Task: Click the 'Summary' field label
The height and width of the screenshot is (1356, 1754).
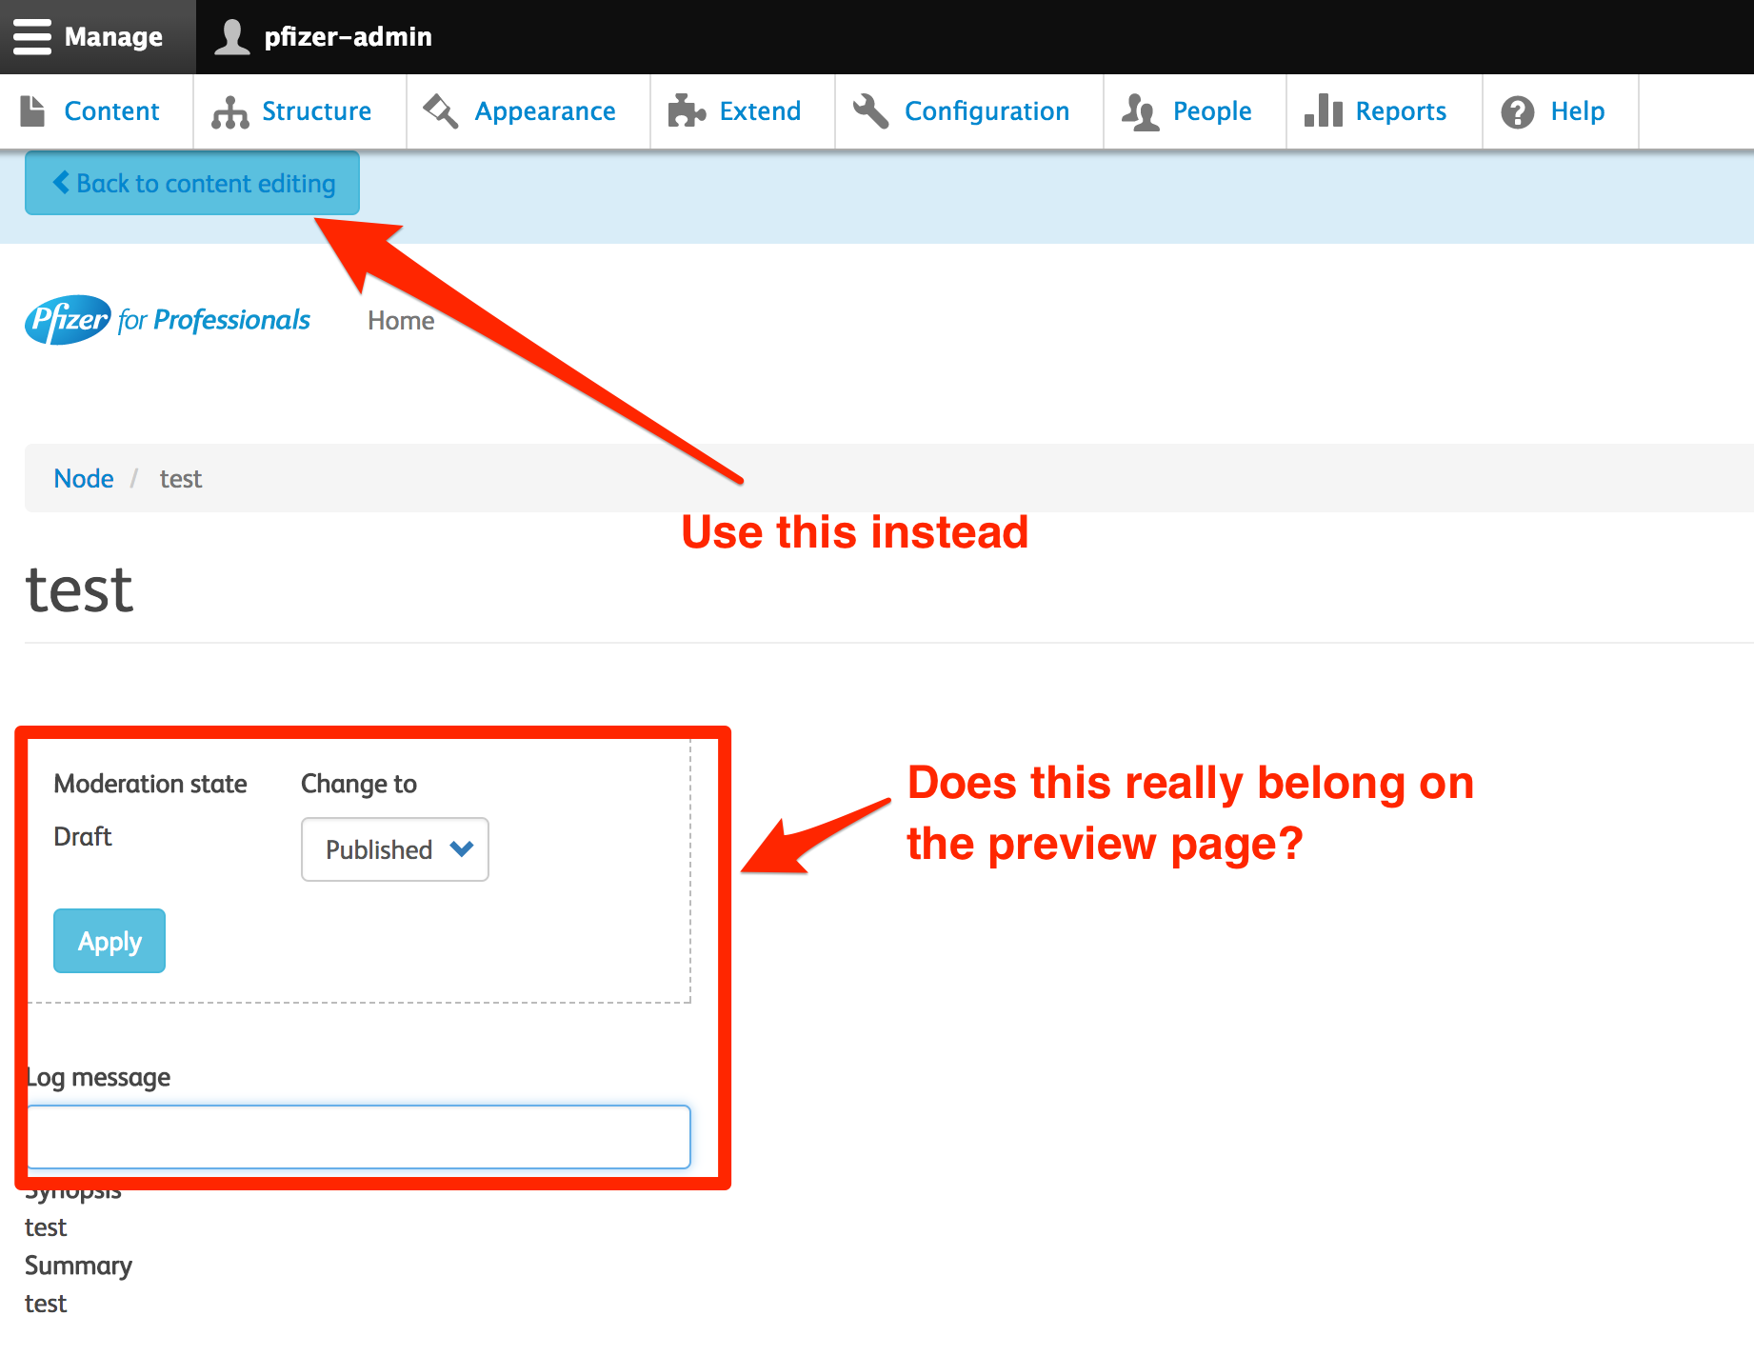Action: (78, 1266)
